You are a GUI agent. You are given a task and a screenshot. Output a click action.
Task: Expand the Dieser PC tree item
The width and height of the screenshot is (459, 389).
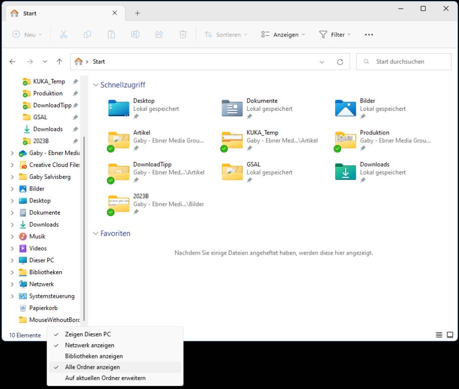click(12, 260)
